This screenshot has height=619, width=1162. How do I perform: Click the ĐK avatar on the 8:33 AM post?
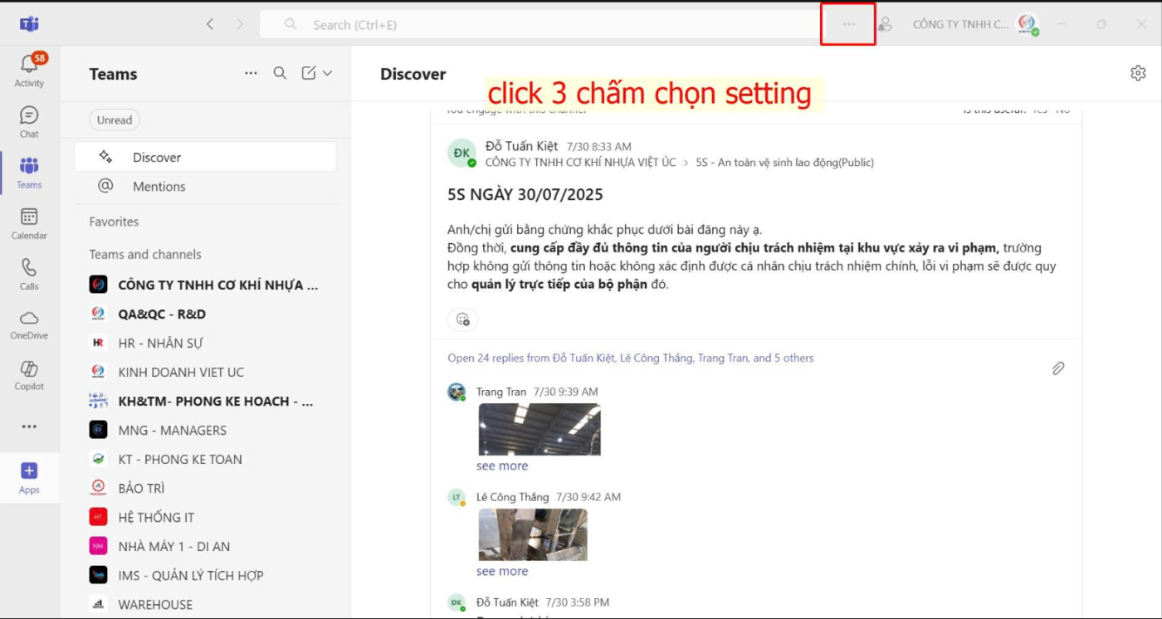[461, 153]
